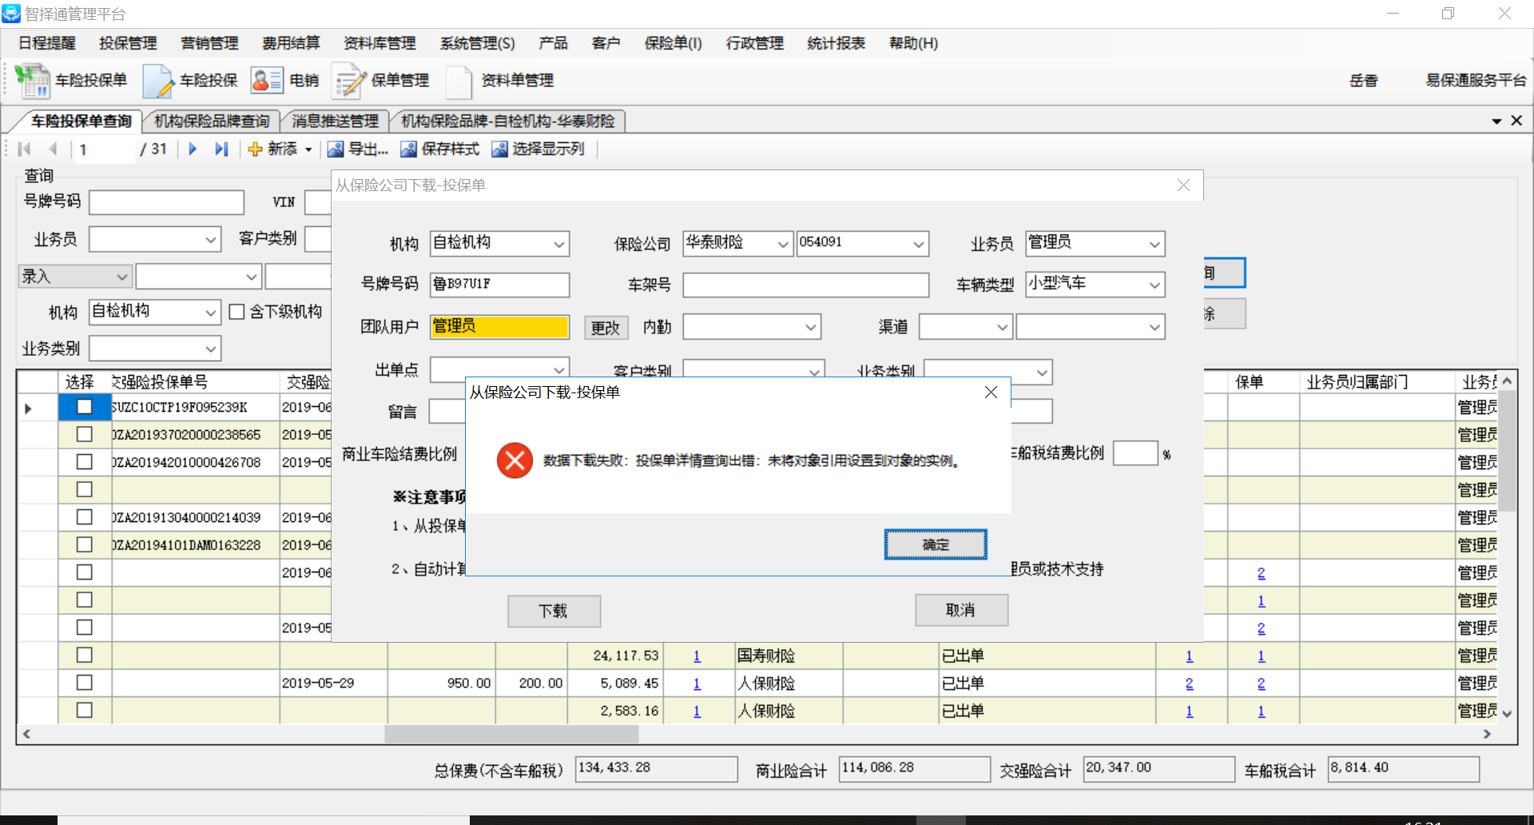This screenshot has height=825, width=1534.
Task: Check the first row selection checkbox
Action: pos(84,407)
